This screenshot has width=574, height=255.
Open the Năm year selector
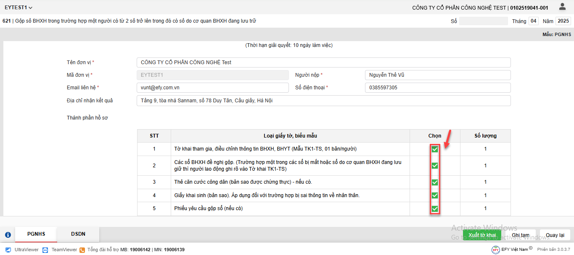point(563,21)
